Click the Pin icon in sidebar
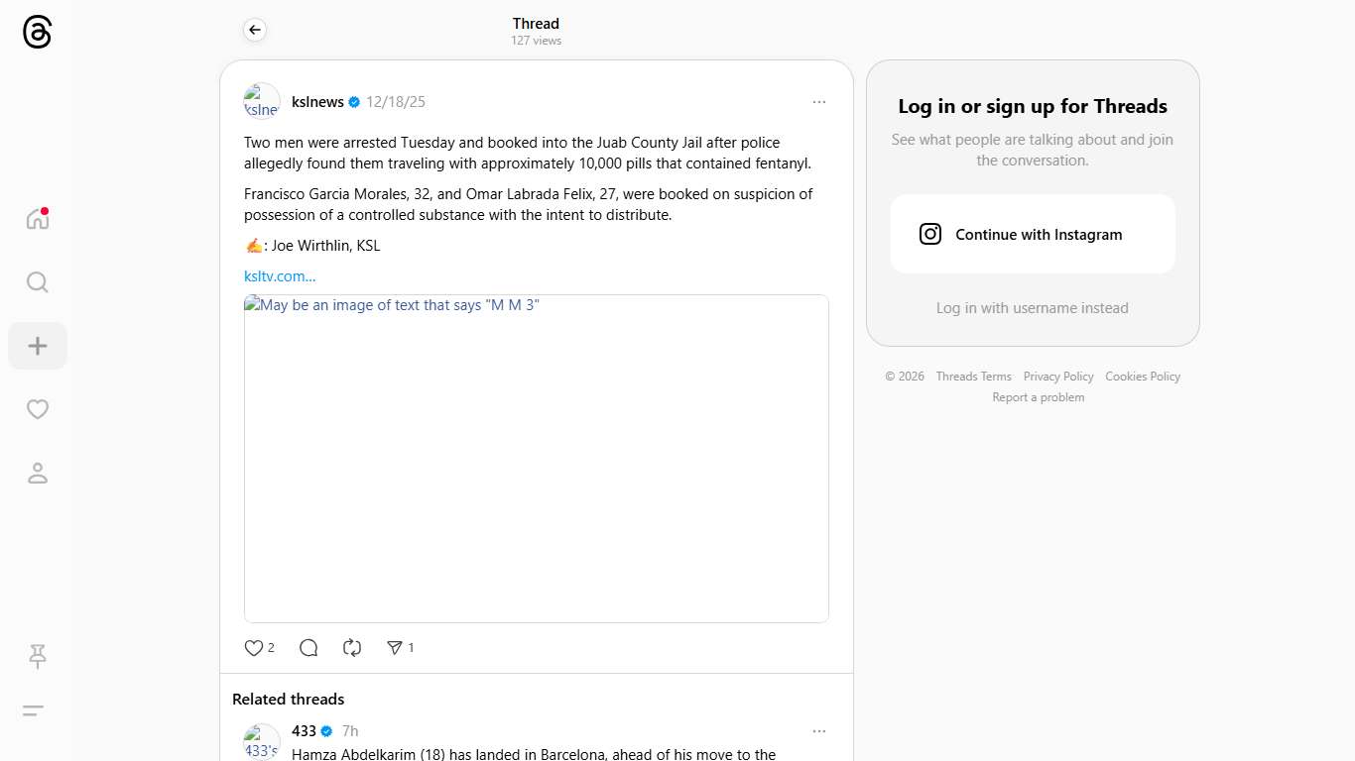Viewport: 1355px width, 761px height. click(38, 655)
